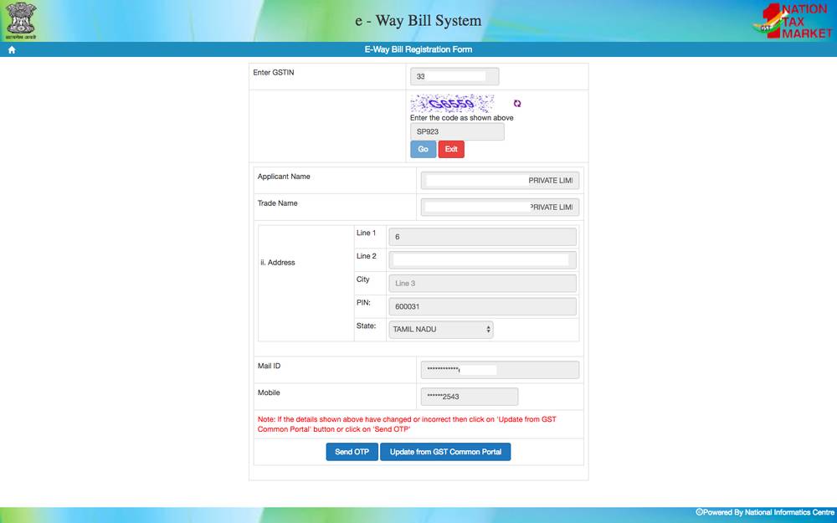Select the City field showing Line 3 placeholder
Image resolution: width=837 pixels, height=523 pixels.
point(482,283)
